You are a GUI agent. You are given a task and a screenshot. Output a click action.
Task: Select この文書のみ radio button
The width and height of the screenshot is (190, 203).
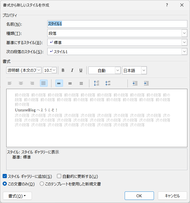coord(5,184)
